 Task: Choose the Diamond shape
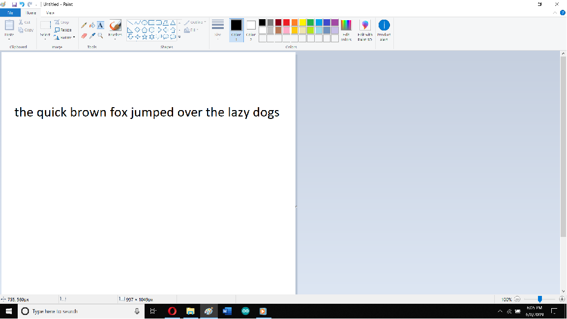(x=137, y=30)
